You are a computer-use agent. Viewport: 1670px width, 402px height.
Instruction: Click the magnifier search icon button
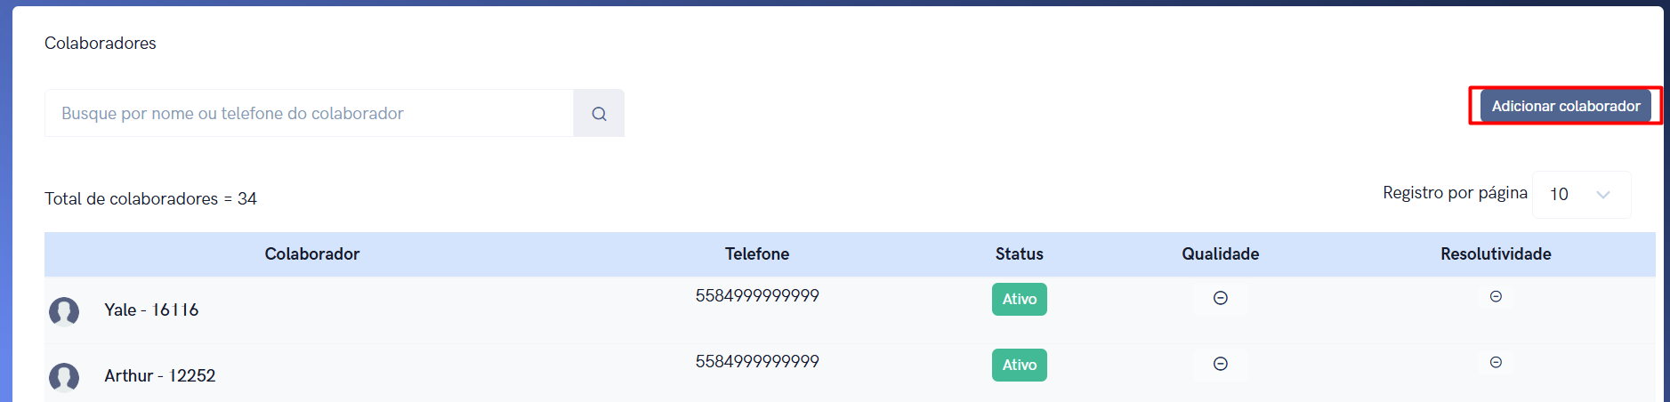click(599, 113)
